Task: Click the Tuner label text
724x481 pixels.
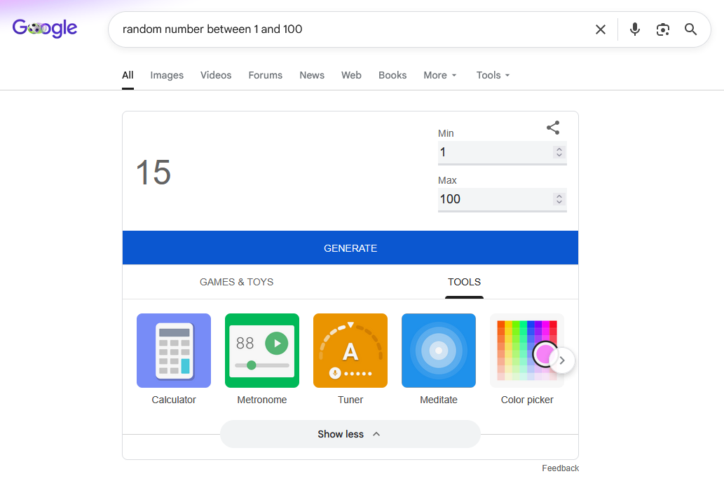Action: point(350,400)
